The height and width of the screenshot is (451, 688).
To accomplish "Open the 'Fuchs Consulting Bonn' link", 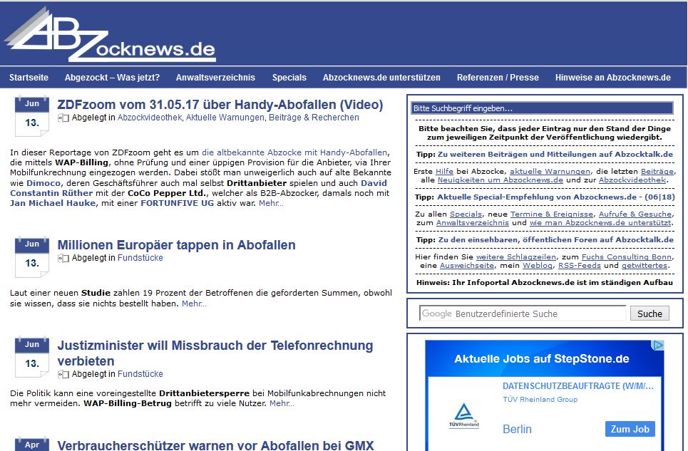I will [627, 256].
